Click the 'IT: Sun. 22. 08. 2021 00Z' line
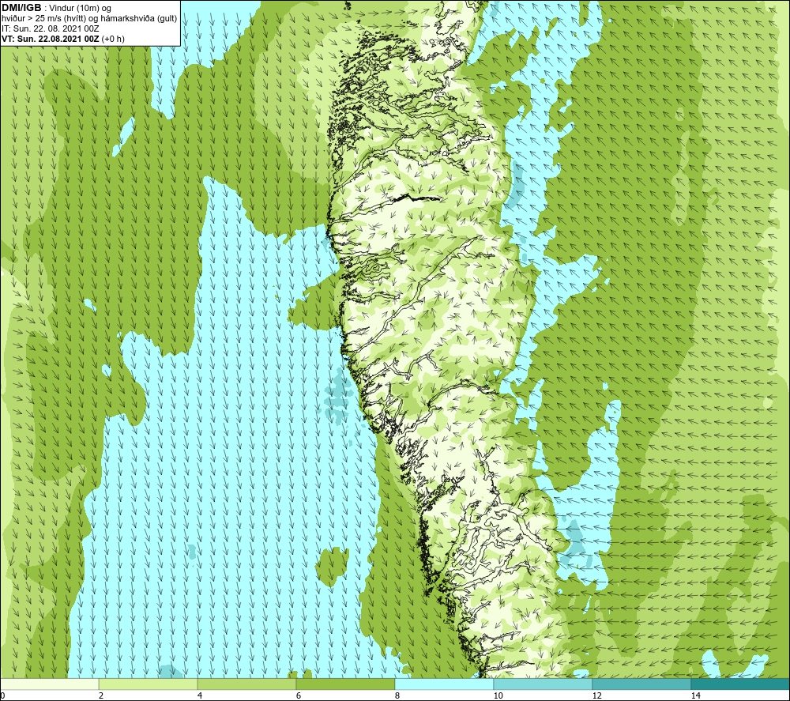Viewport: 790px width, 701px height. pyautogui.click(x=51, y=28)
